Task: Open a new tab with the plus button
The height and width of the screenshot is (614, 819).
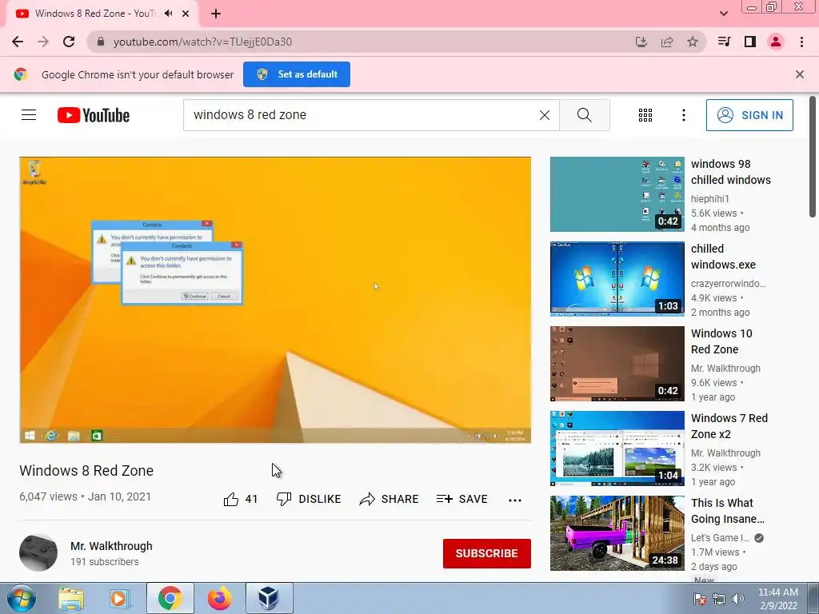Action: (x=216, y=14)
